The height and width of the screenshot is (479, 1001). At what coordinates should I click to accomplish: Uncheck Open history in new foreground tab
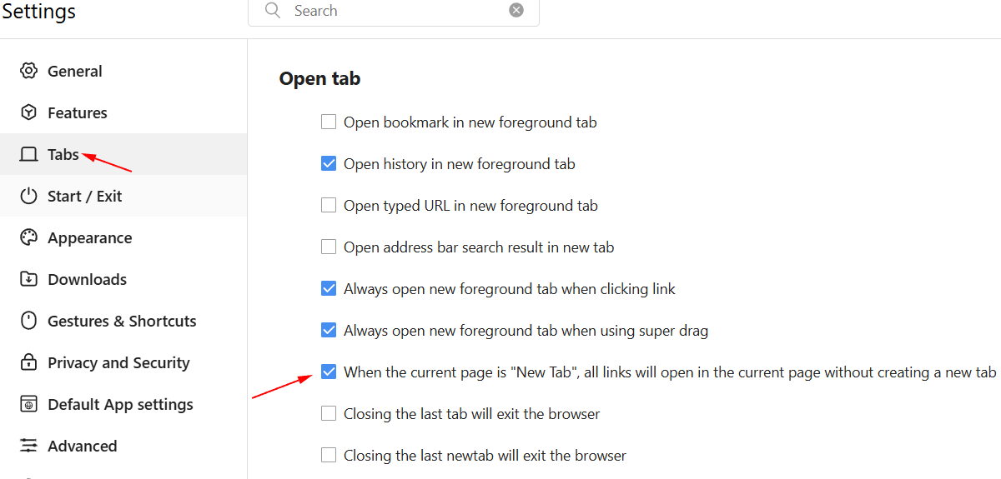click(x=329, y=164)
